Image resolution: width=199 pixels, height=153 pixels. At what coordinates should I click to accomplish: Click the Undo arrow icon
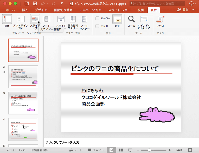43,3
